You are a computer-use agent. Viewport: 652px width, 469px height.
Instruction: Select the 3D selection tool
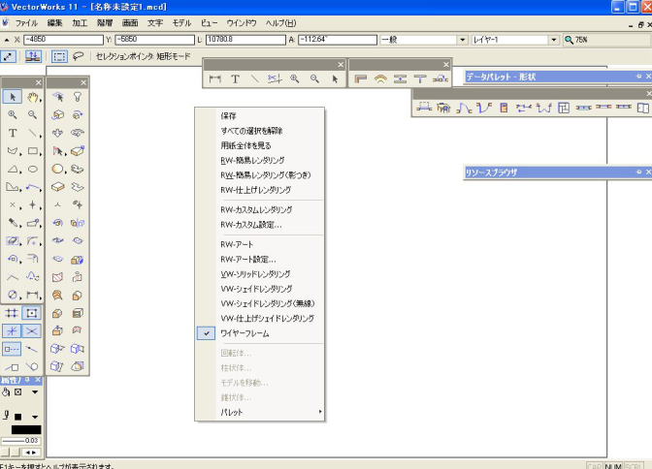pos(57,97)
